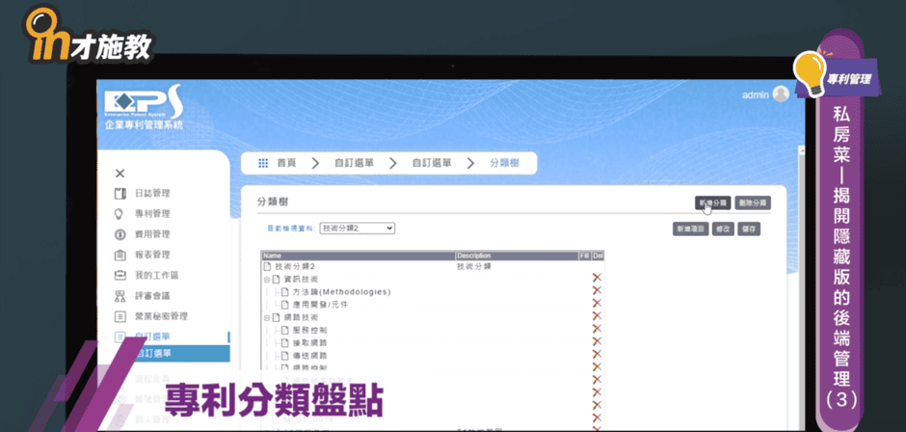This screenshot has width=906, height=432.
Task: Delete 方法論(Methodologies) row with red X
Action: tap(597, 291)
